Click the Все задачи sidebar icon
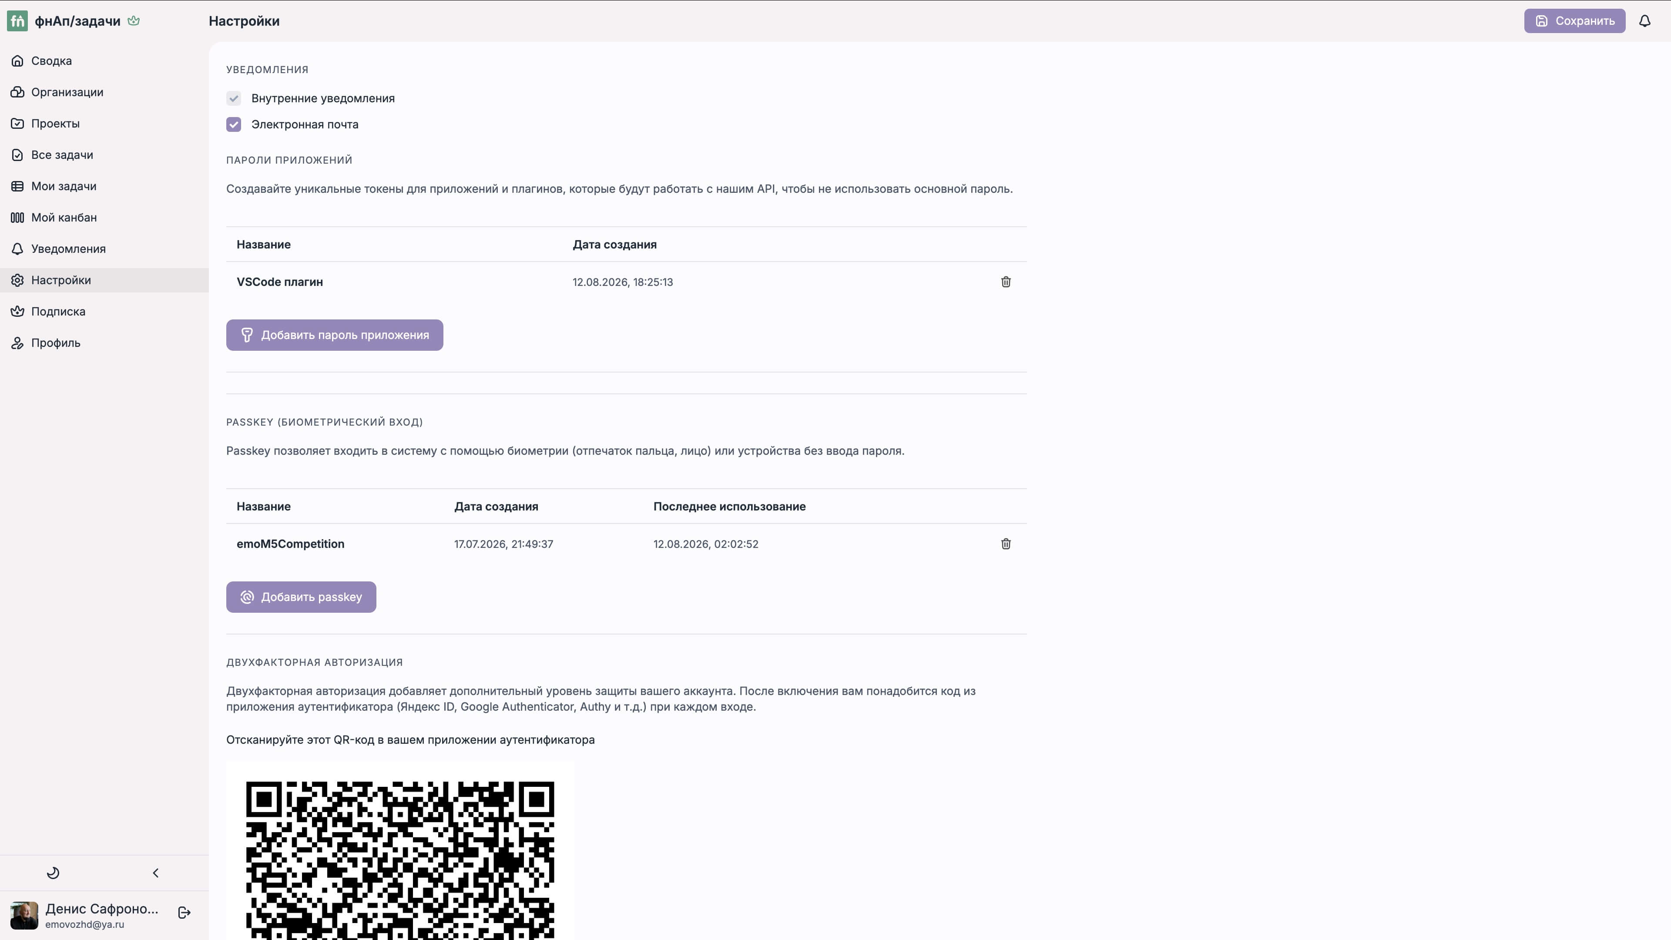Image resolution: width=1671 pixels, height=940 pixels. [x=17, y=155]
